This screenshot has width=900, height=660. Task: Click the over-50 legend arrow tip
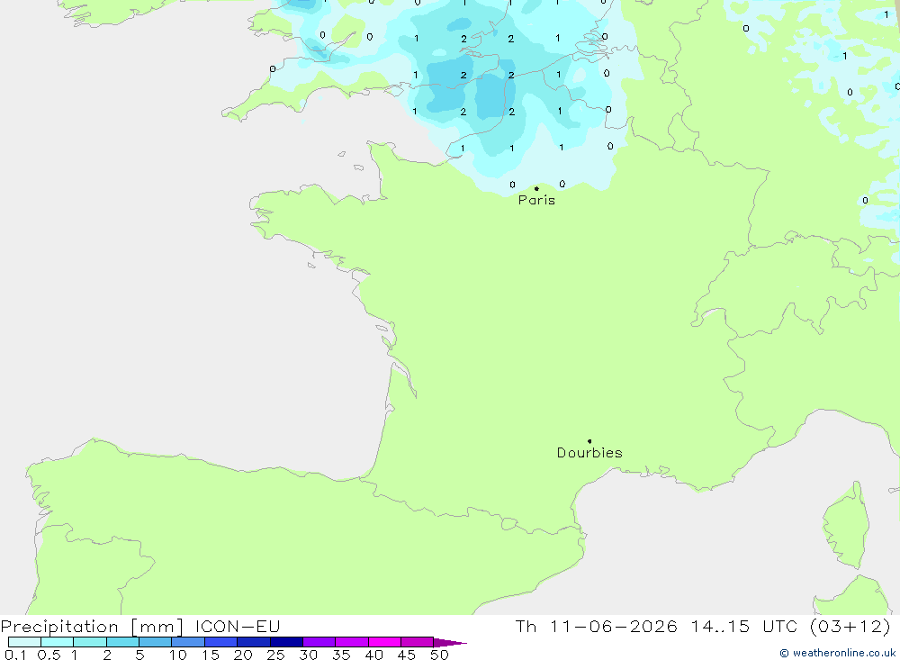pos(451,643)
